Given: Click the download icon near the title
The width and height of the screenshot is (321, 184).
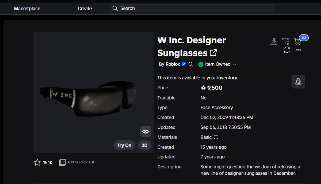Looking at the screenshot, I should 274,41.
